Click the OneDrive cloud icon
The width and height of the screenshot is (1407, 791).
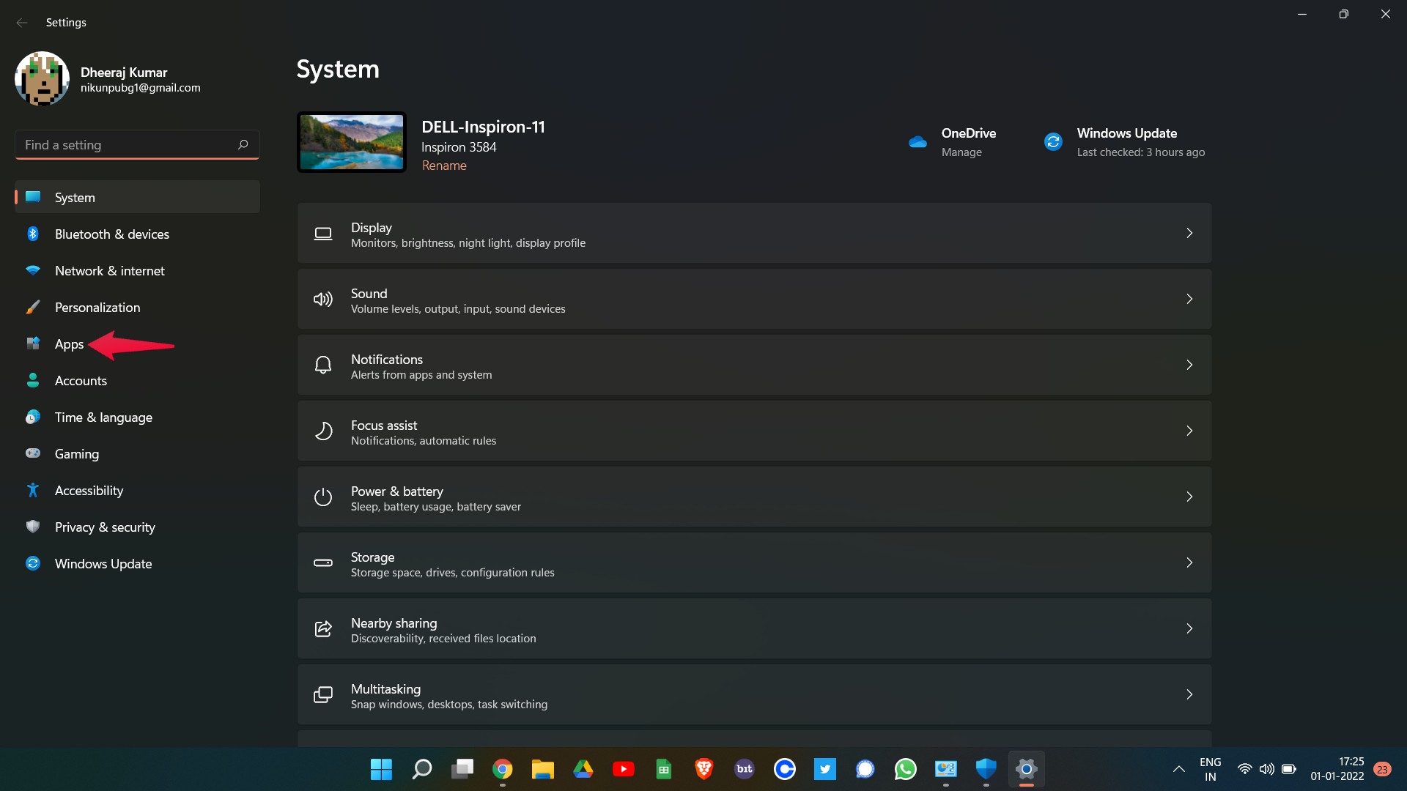[917, 142]
